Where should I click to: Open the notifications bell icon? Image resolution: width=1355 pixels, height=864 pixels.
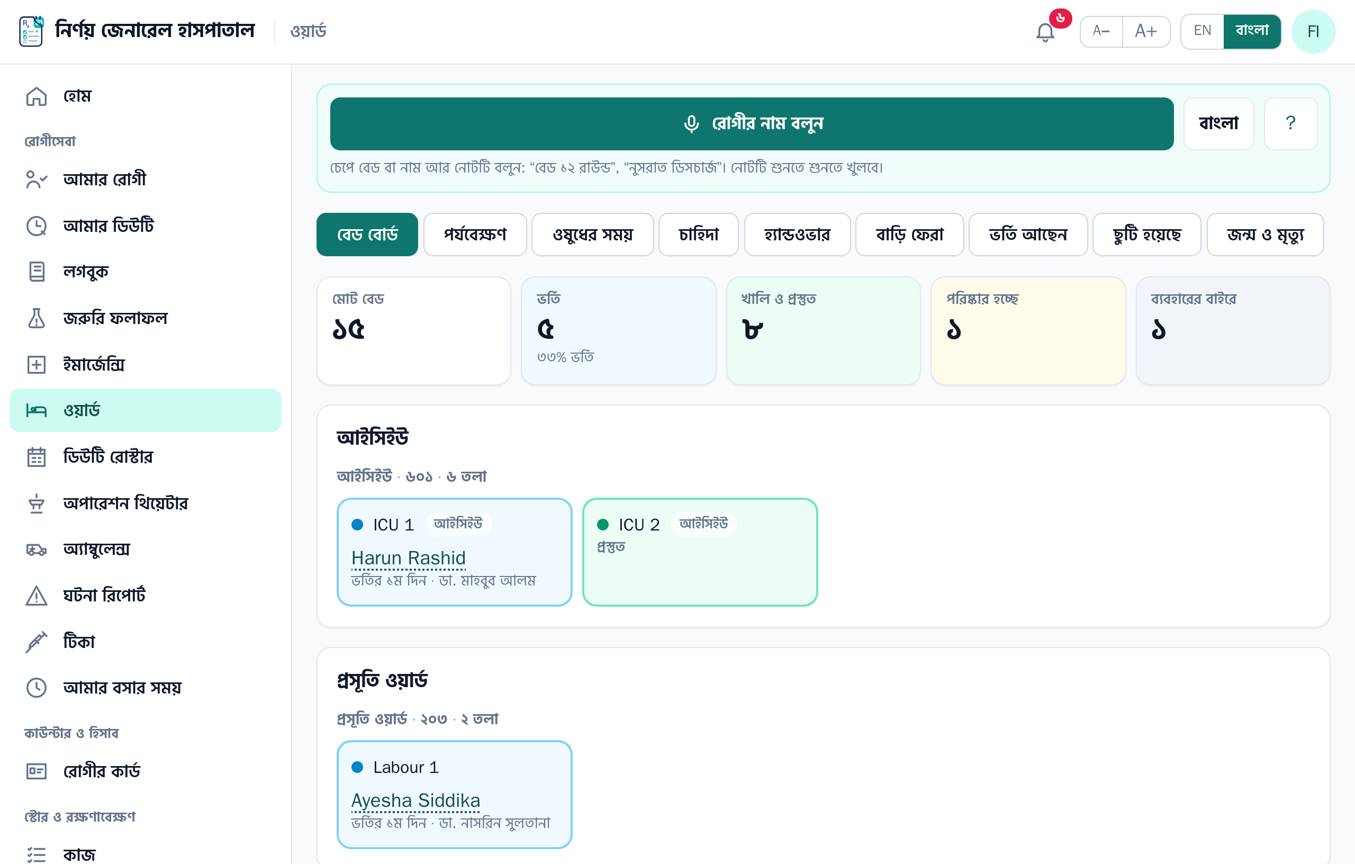coord(1045,32)
